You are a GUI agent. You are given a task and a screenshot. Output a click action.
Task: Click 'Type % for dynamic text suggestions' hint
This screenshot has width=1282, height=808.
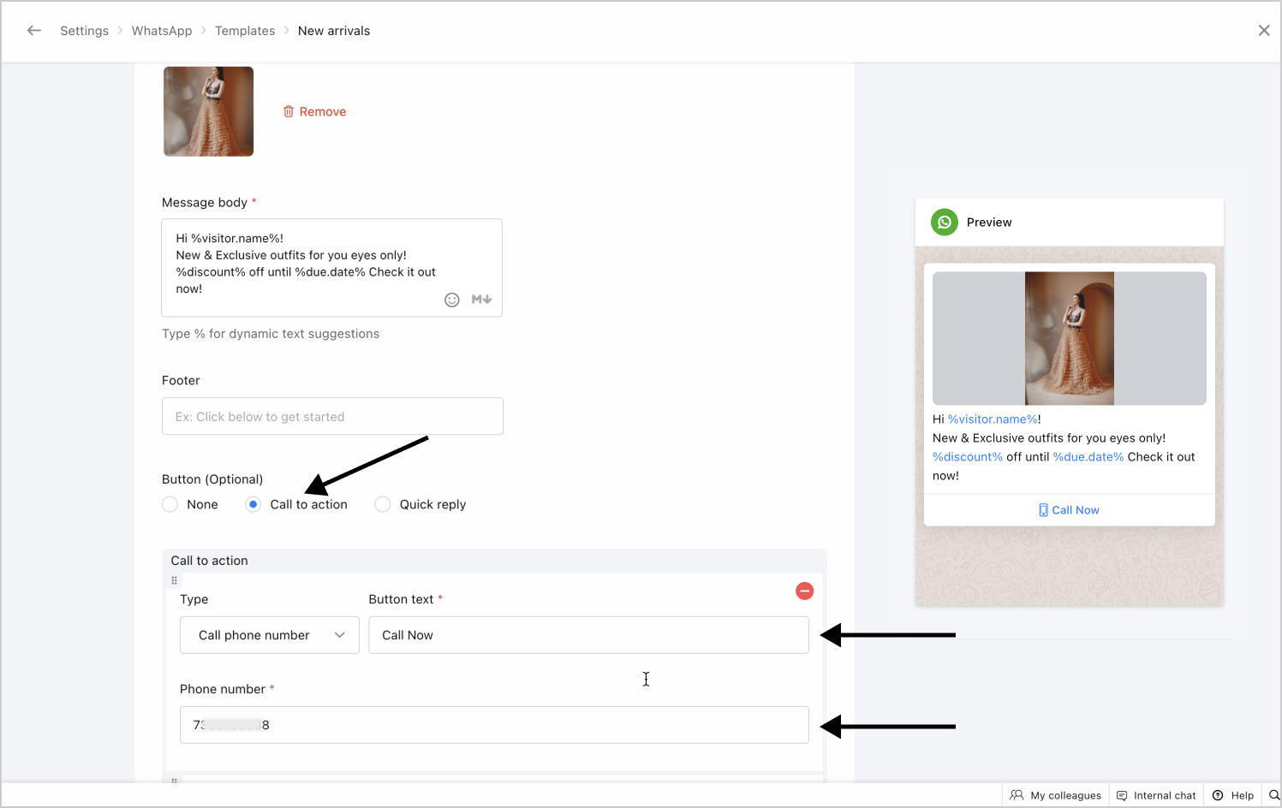tap(271, 334)
